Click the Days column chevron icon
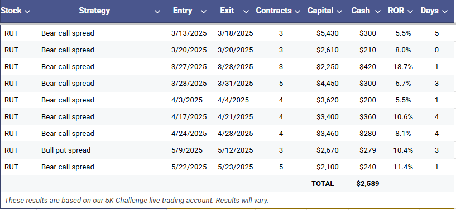The image size is (456, 210). [444, 12]
